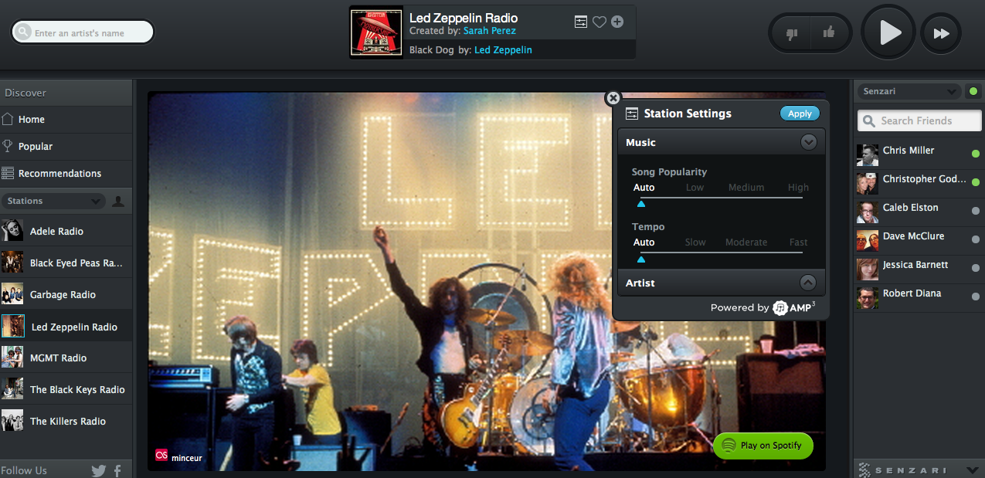Select Adele Radio station
The image size is (985, 478).
pyautogui.click(x=66, y=231)
